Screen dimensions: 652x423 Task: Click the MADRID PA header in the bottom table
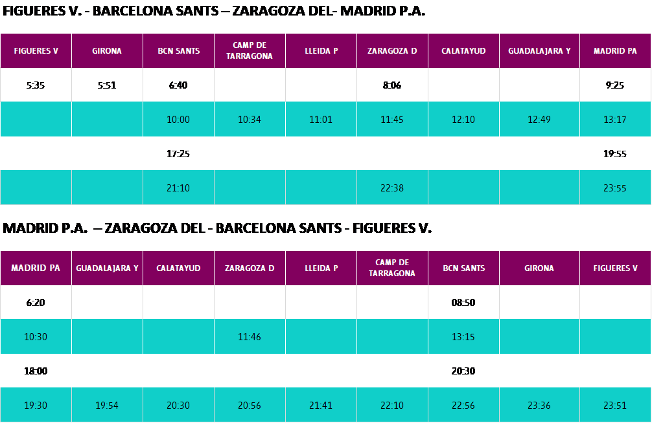pos(36,268)
